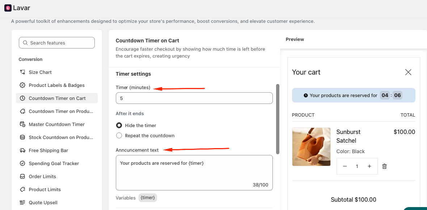Screen dimensions: 427x210
Task: Open Countdown Timer on Cart feature
Action: [x=57, y=98]
